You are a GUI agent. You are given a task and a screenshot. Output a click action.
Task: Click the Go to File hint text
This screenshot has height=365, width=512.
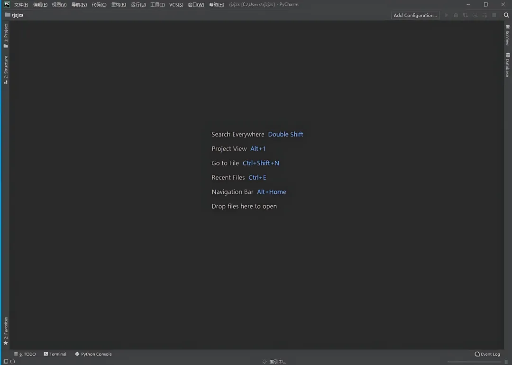click(245, 163)
